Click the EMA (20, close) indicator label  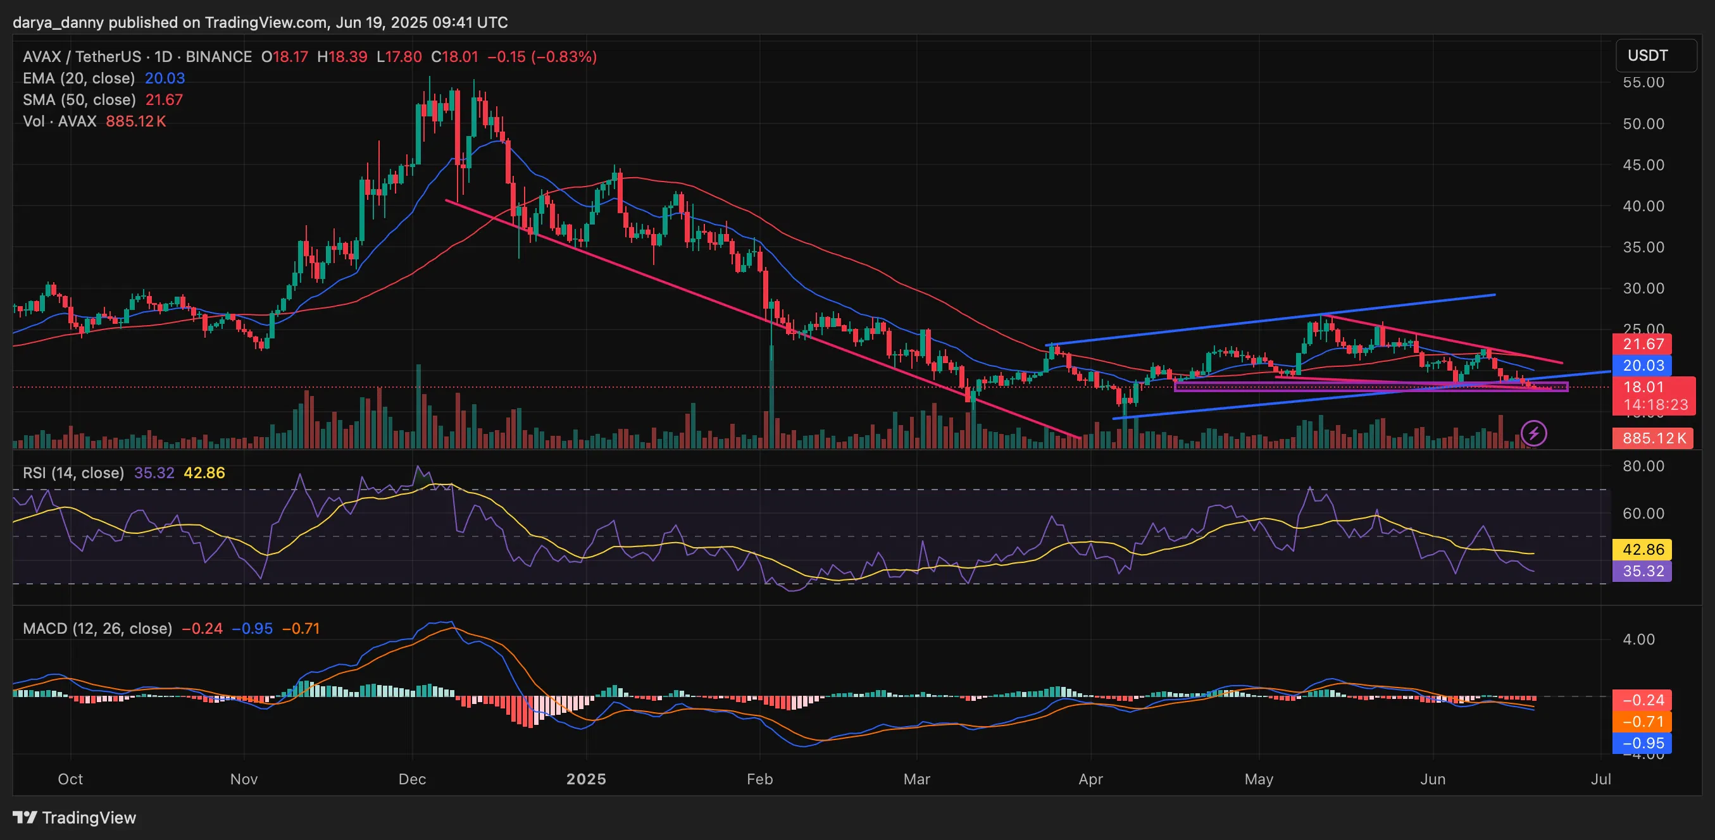click(78, 78)
